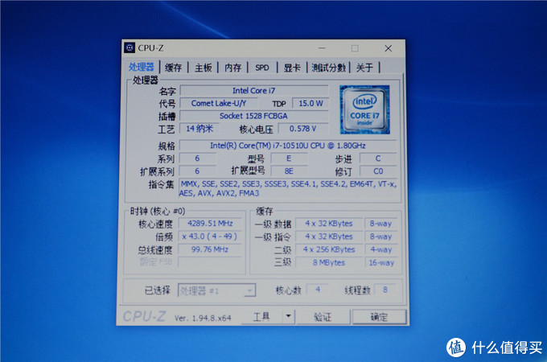Screen dimensions: 547x362
Task: Click the 确定 button
Action: coord(379,317)
